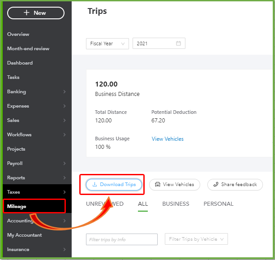Open the Fiscal Year dropdown

(x=107, y=43)
